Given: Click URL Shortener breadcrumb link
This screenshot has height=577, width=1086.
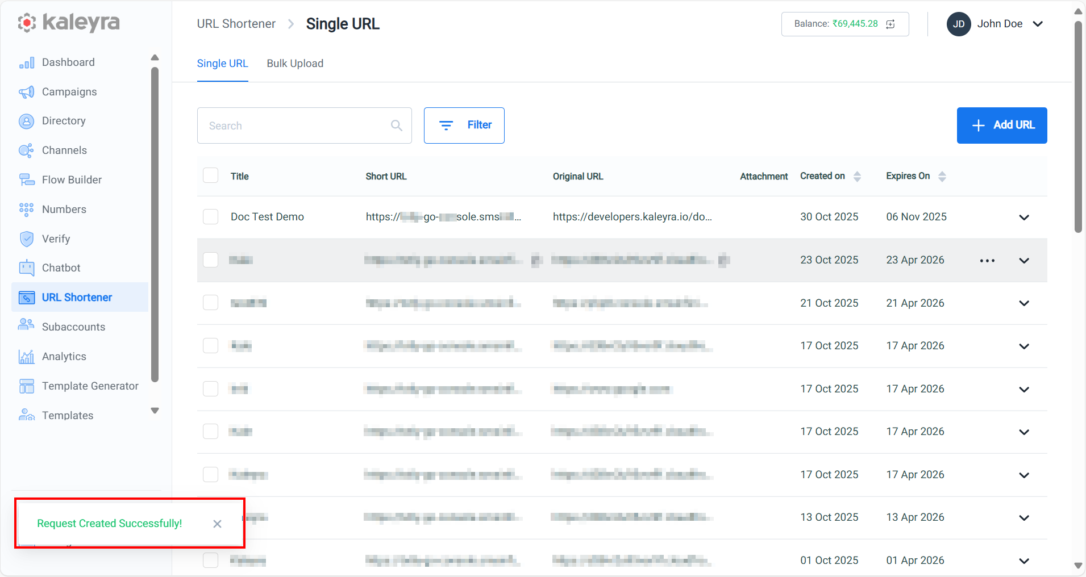Looking at the screenshot, I should [236, 24].
